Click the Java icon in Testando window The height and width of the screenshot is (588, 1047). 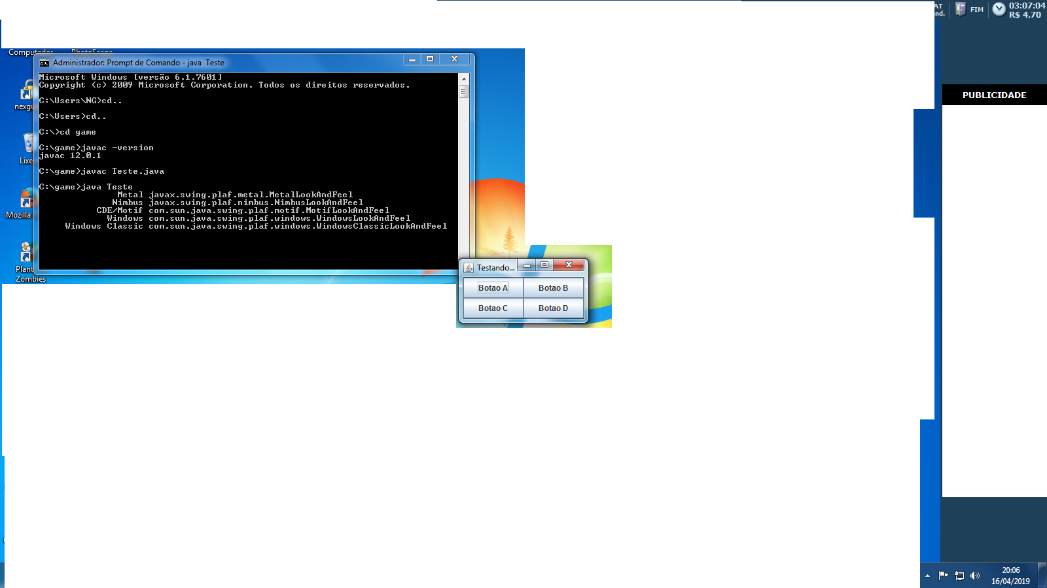tap(469, 268)
